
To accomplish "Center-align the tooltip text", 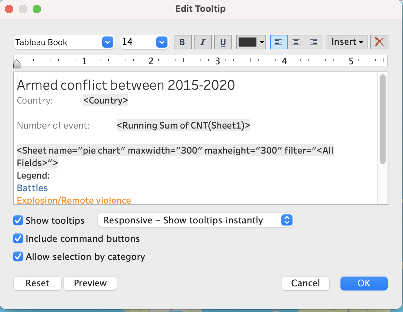I will click(296, 42).
